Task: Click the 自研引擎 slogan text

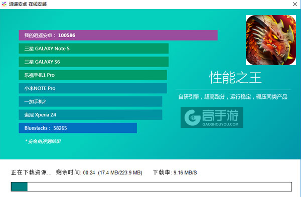Action: point(233,97)
